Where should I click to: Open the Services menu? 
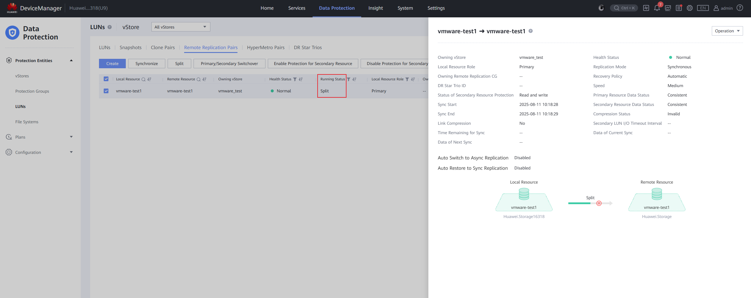click(x=297, y=8)
